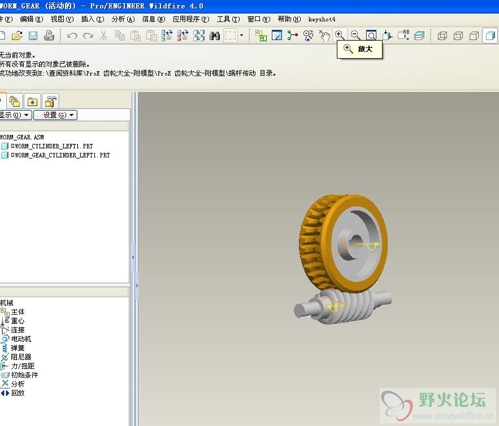Select 重心 in mechanism tree
The height and width of the screenshot is (426, 499).
(x=18, y=321)
